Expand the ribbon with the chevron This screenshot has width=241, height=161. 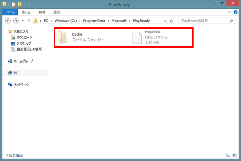coord(229,12)
